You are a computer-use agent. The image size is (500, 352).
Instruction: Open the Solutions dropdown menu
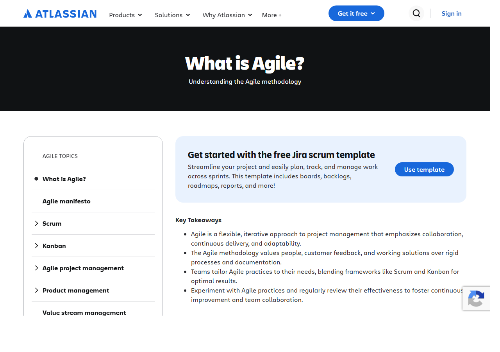tap(172, 15)
